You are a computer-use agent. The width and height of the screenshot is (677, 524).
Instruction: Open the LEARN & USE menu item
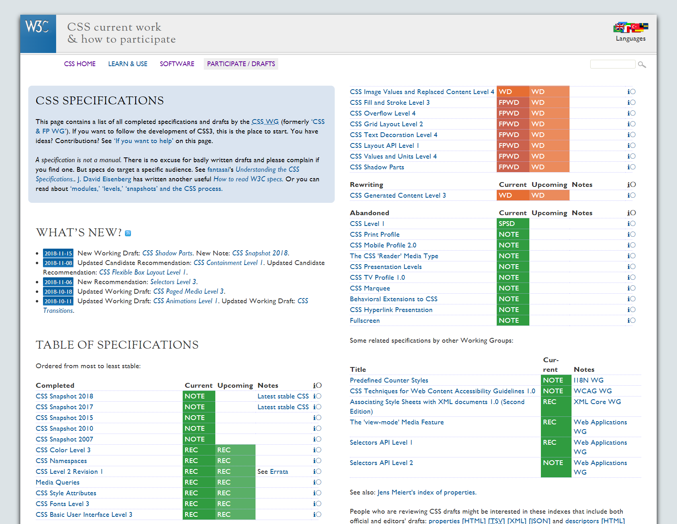tap(128, 64)
